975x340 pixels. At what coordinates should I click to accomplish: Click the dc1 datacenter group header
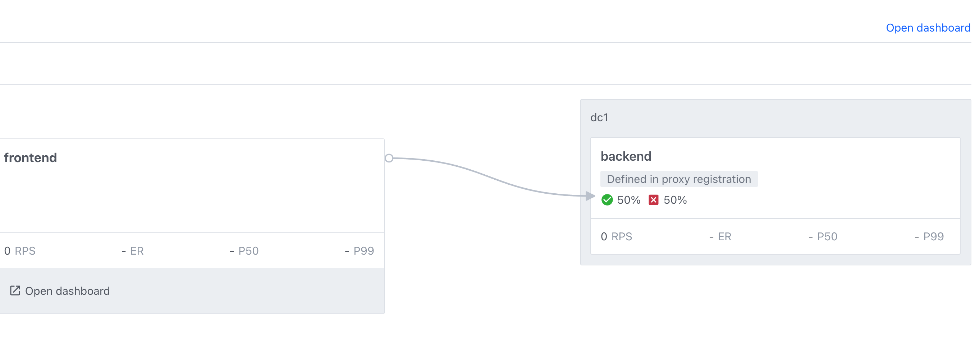[600, 118]
